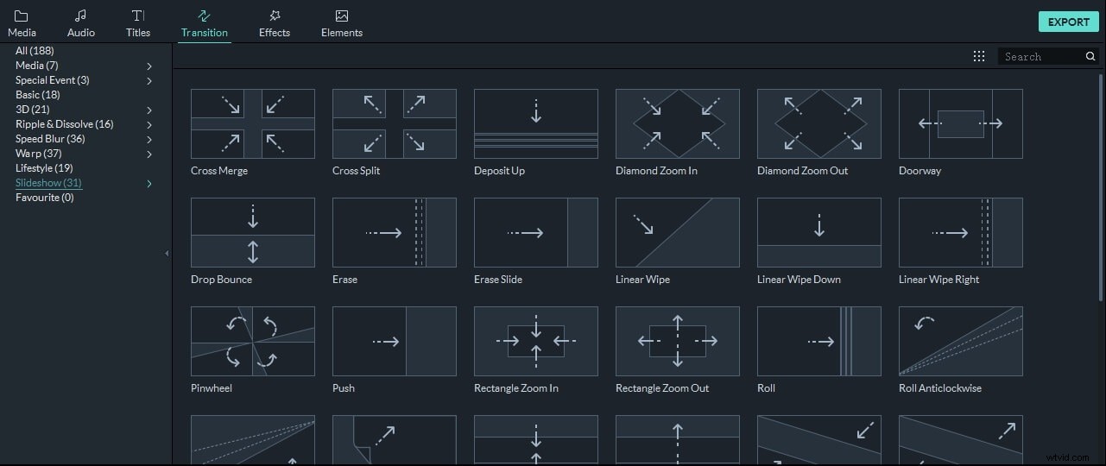Click the 'Rectangle Zoom In' caption text
Image resolution: width=1106 pixels, height=466 pixels.
516,388
